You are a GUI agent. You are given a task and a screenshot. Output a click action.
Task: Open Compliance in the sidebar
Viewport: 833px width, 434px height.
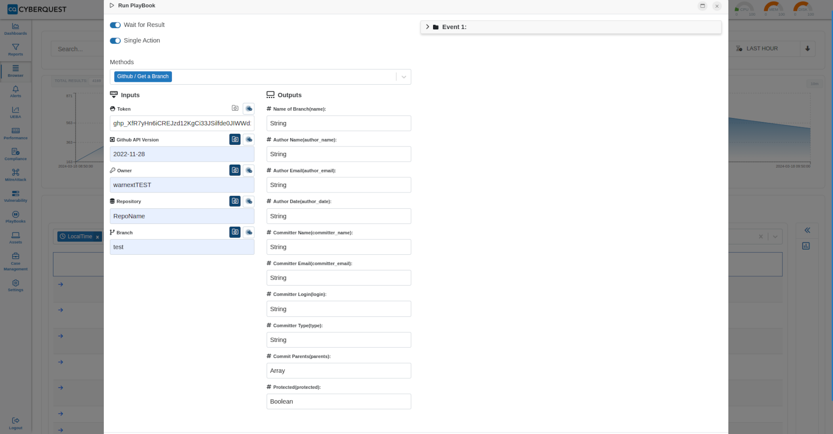[16, 155]
